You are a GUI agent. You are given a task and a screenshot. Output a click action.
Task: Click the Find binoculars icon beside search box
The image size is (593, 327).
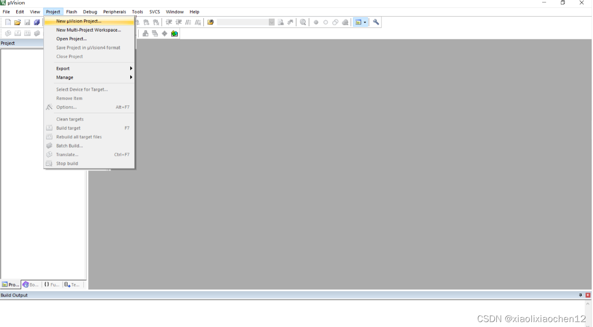(290, 22)
